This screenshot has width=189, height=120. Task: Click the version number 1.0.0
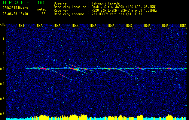pos(41,3)
